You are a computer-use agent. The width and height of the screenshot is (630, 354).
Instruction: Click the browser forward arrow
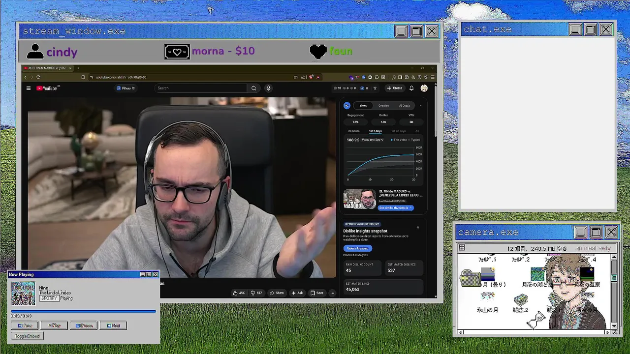click(x=32, y=77)
